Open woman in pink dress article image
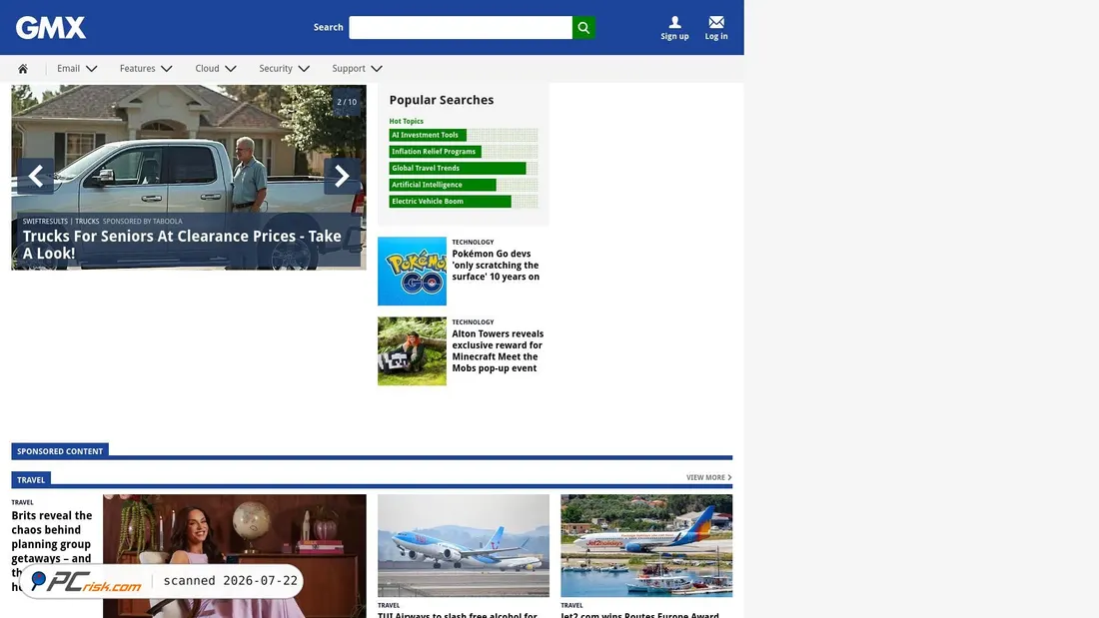This screenshot has height=618, width=1099. (234, 556)
